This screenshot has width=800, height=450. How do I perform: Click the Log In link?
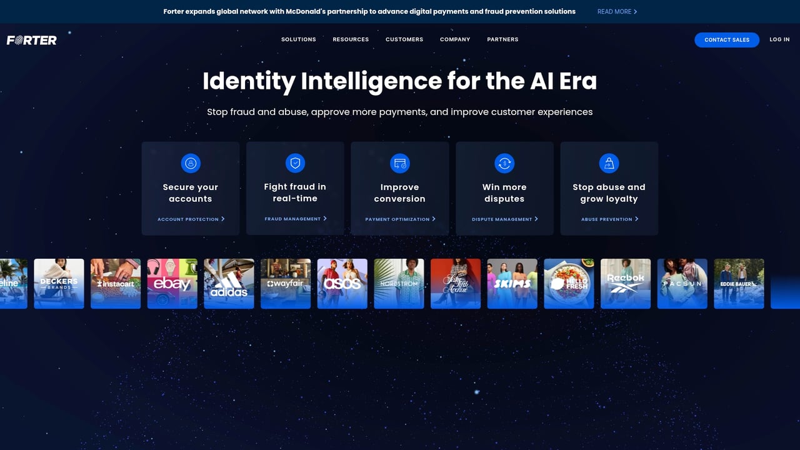pyautogui.click(x=779, y=39)
